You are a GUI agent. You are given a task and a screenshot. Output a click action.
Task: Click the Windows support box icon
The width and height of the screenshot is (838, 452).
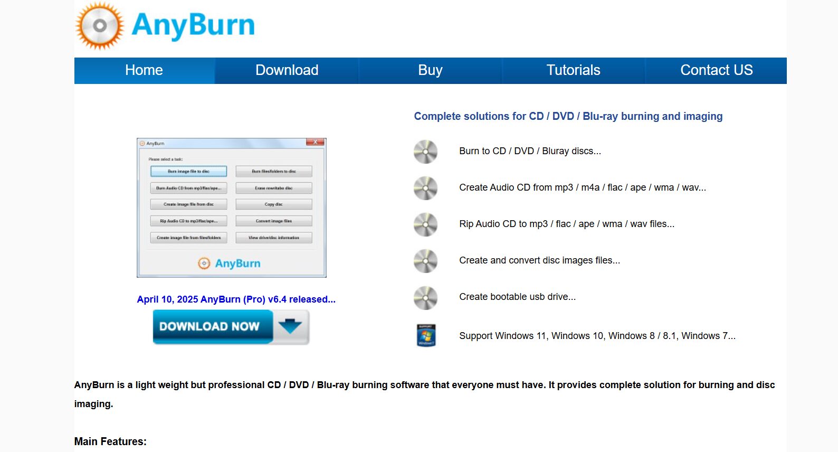pos(426,335)
